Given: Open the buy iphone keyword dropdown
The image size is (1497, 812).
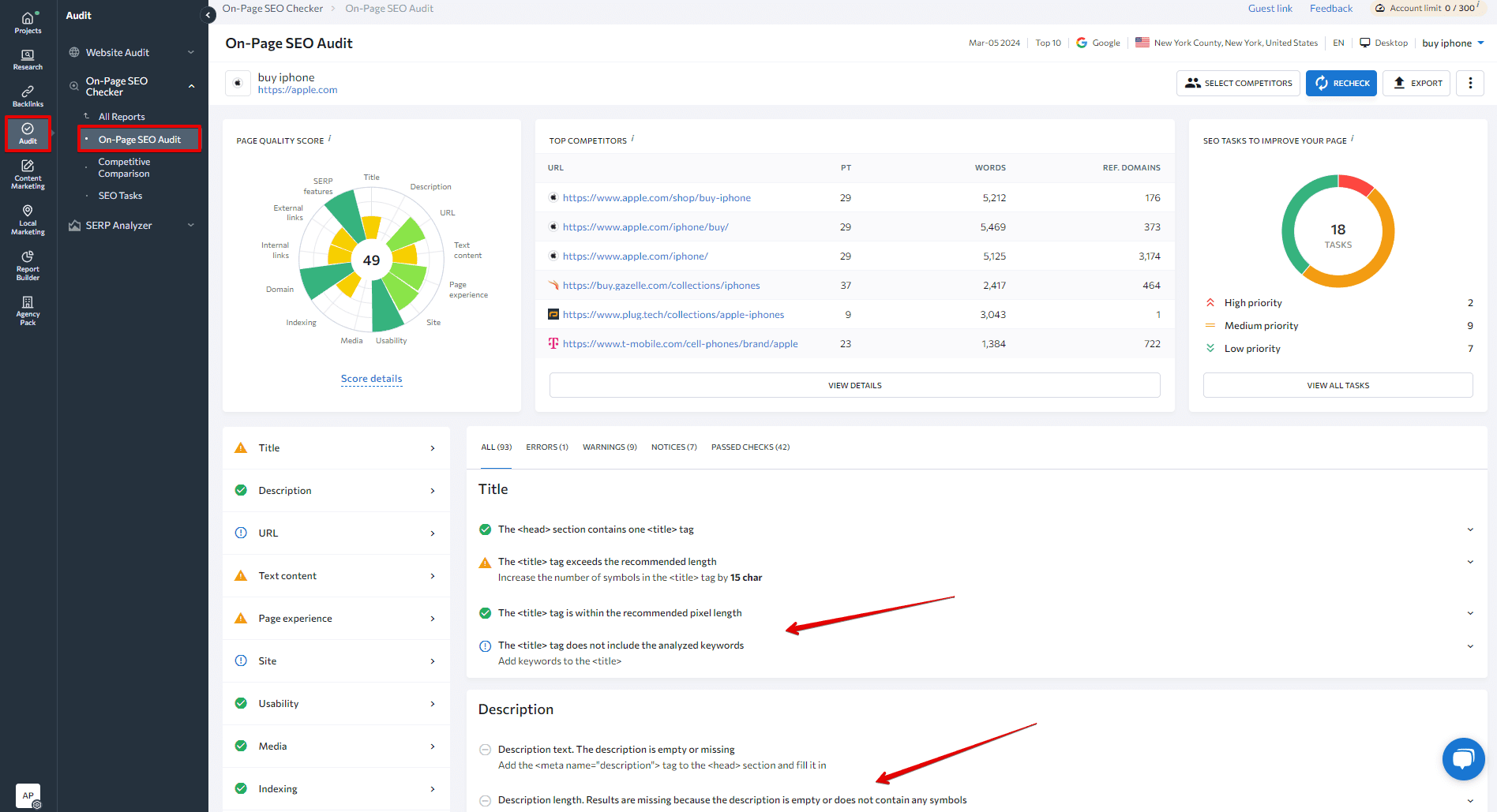Looking at the screenshot, I should (1453, 43).
